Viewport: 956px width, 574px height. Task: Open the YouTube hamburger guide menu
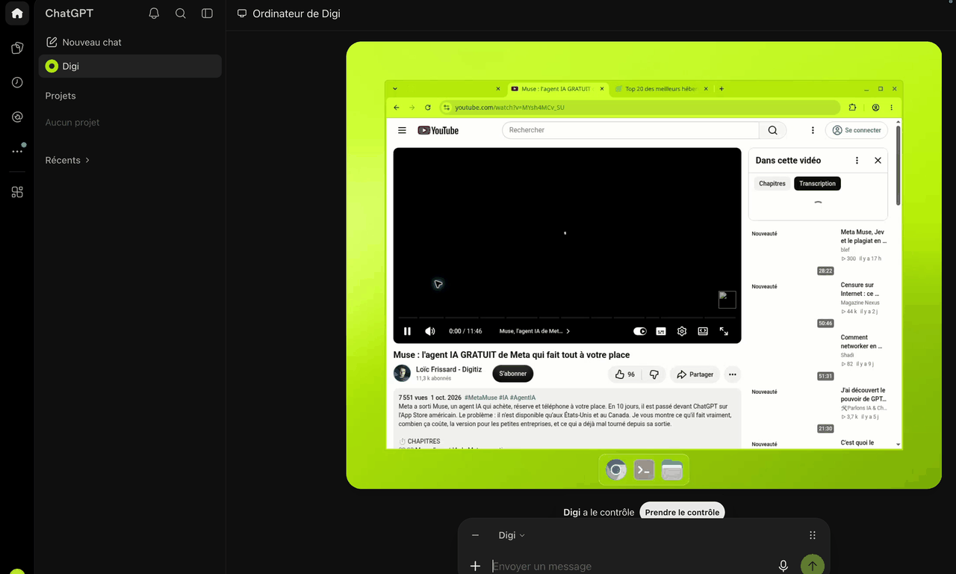[x=402, y=130]
